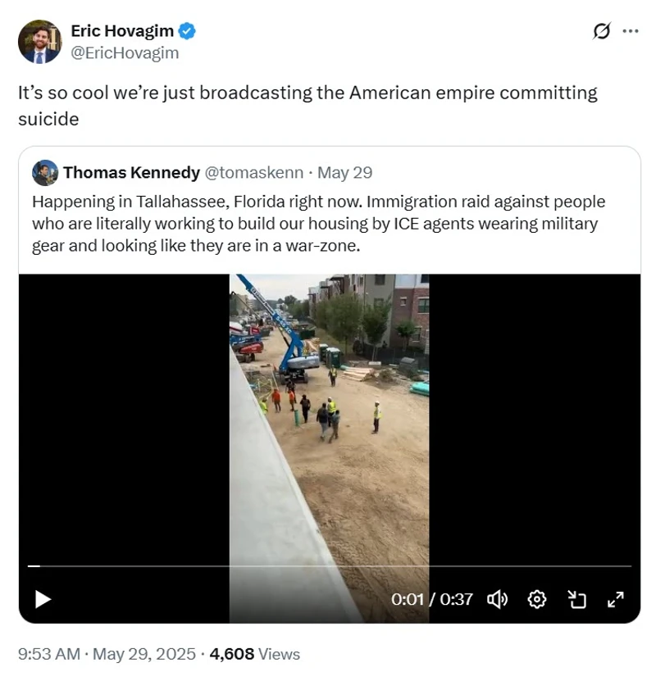The image size is (656, 681).
Task: Click Eric Hovagim's profile avatar
Action: tap(39, 42)
